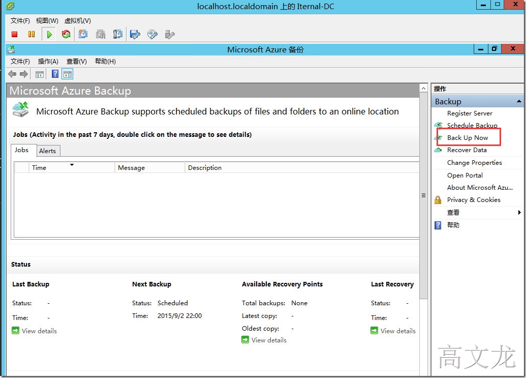The width and height of the screenshot is (526, 378).
Task: Click the vertical scrollbar up arrow
Action: [x=424, y=89]
